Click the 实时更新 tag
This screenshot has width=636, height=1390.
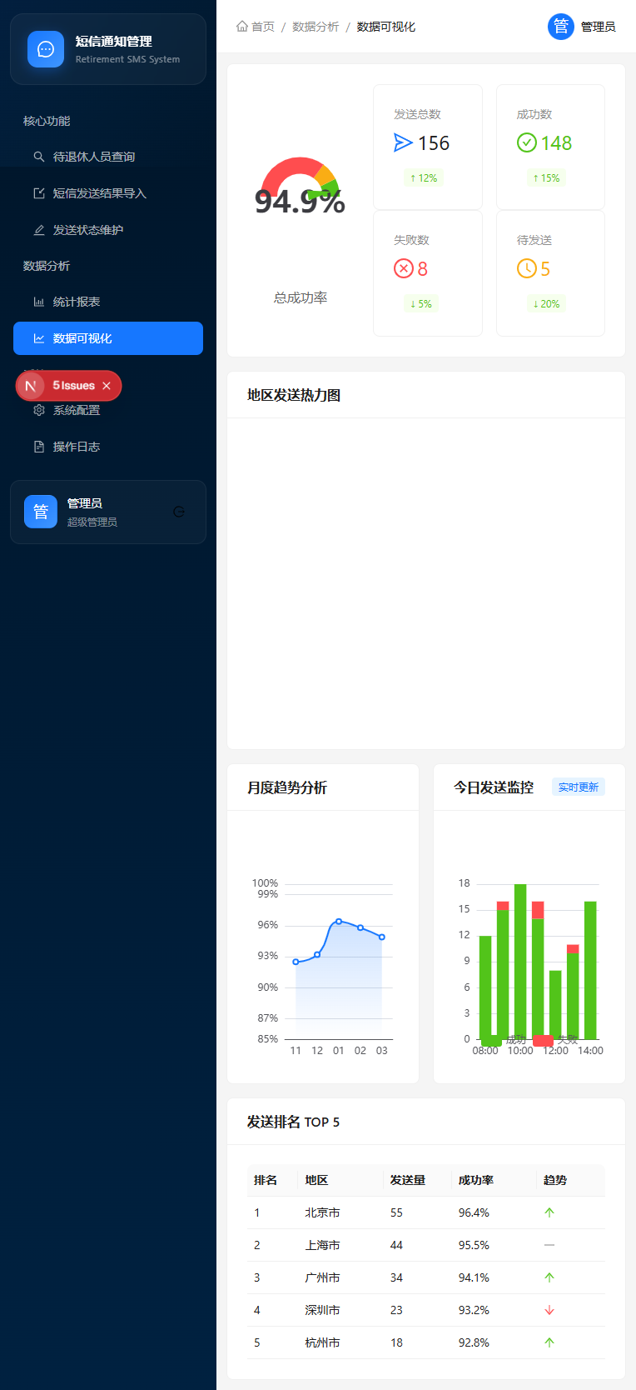click(x=578, y=787)
